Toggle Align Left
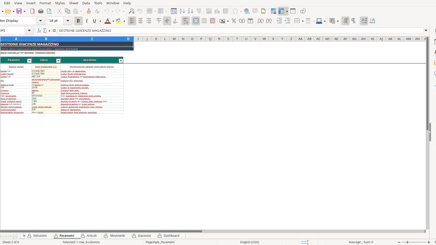The height and width of the screenshot is (245, 436). click(x=132, y=21)
